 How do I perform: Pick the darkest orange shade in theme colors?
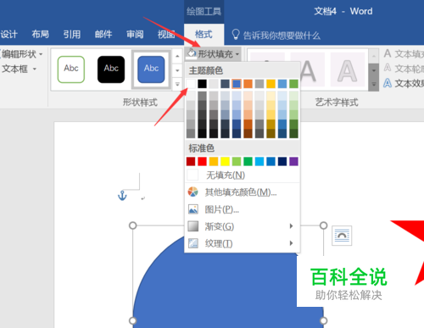tap(248, 133)
